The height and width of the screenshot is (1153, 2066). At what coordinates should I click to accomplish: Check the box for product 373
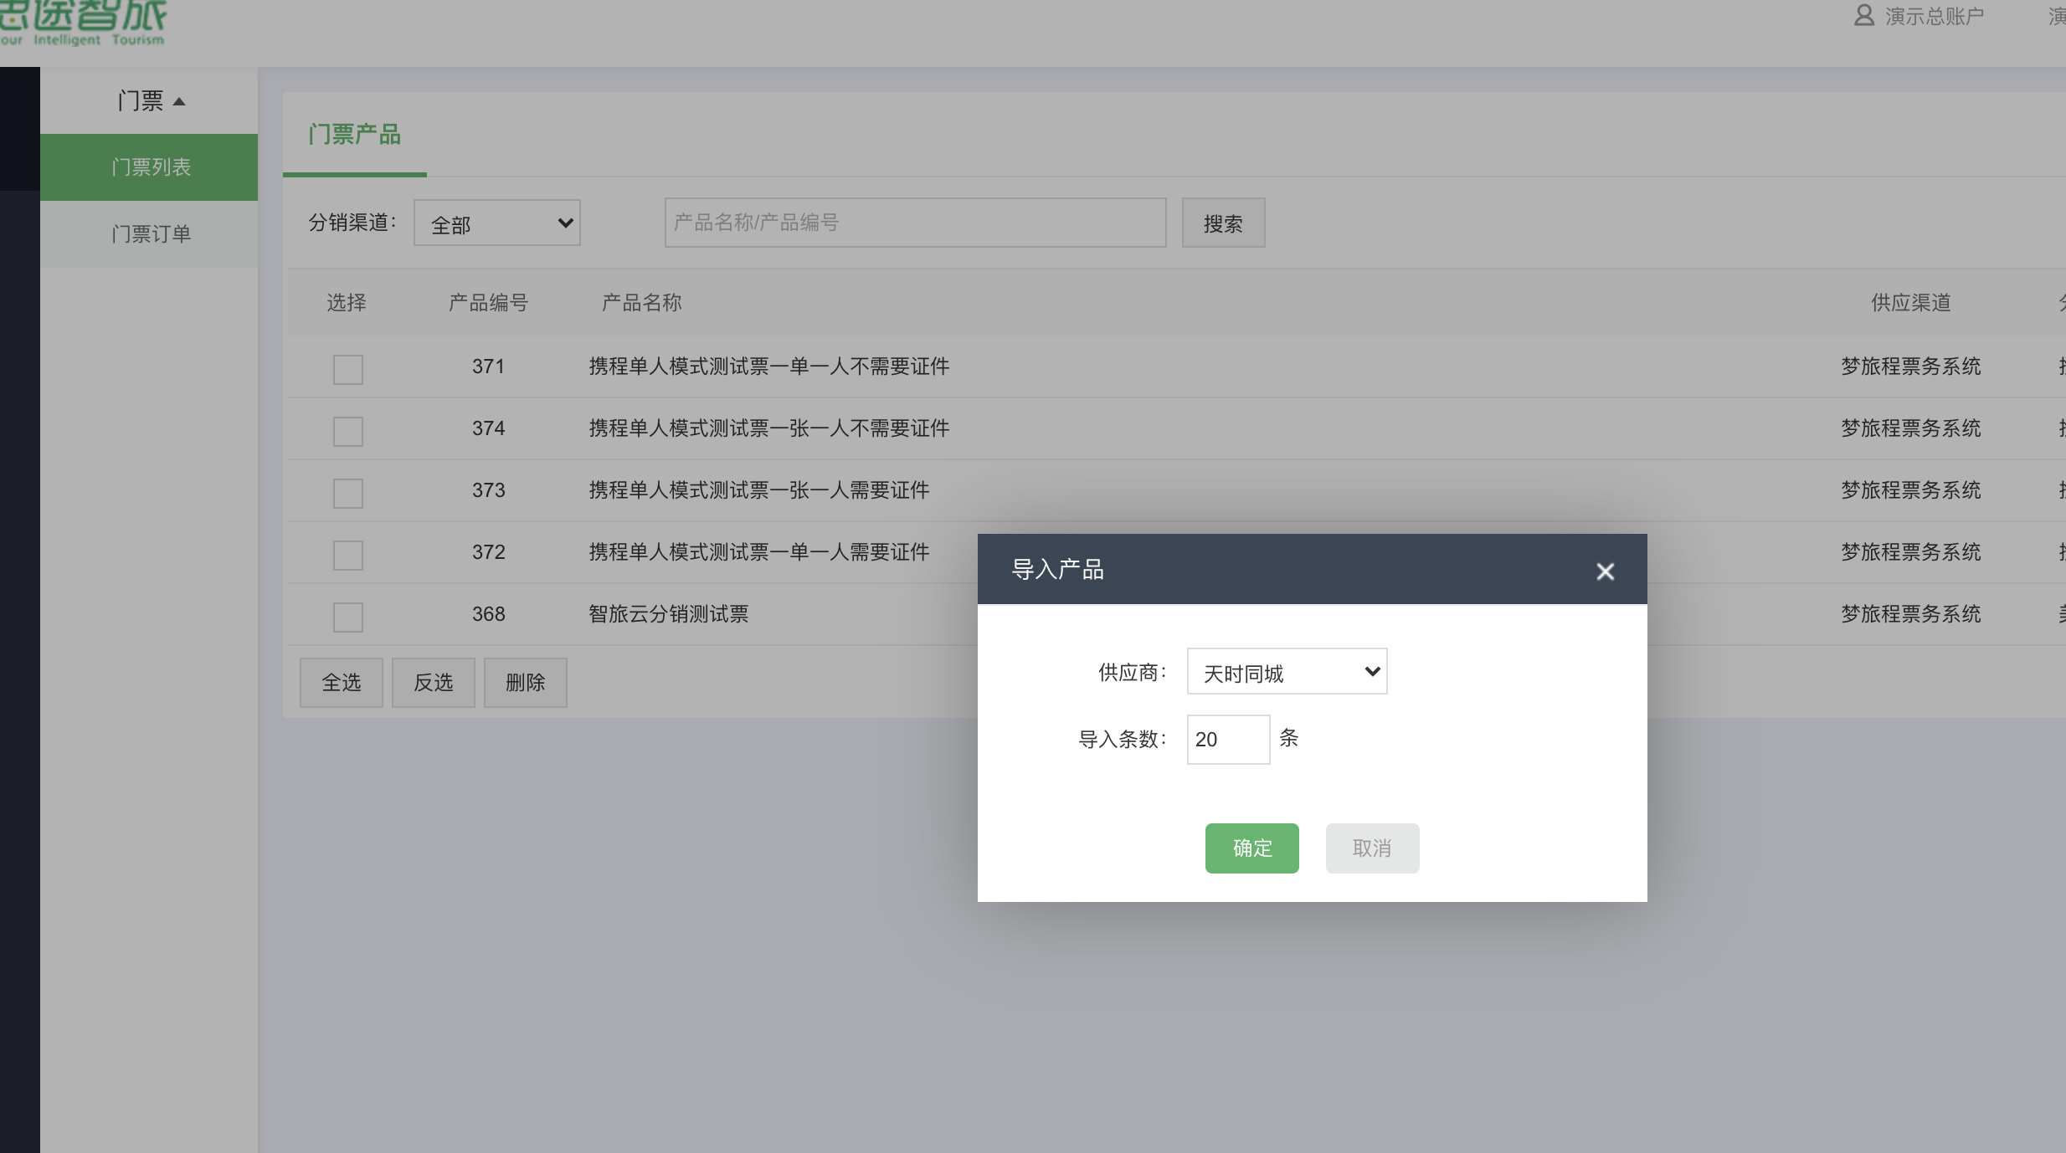click(x=347, y=493)
